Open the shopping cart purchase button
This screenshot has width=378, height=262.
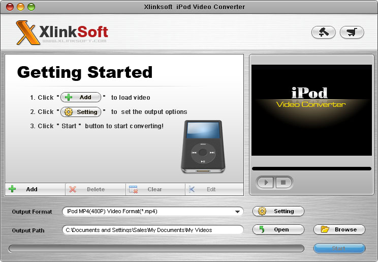coord(352,33)
